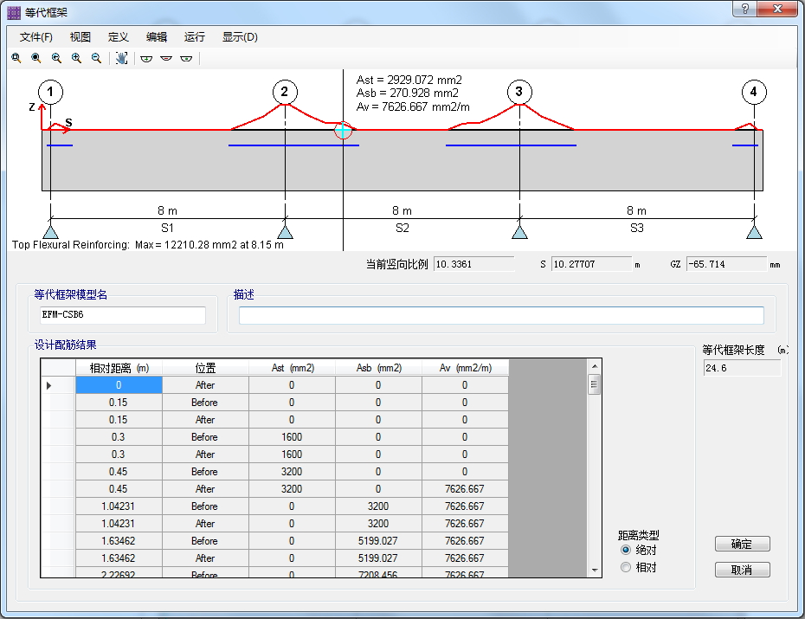Open the 定义 menu
This screenshot has height=619, width=805.
118,37
